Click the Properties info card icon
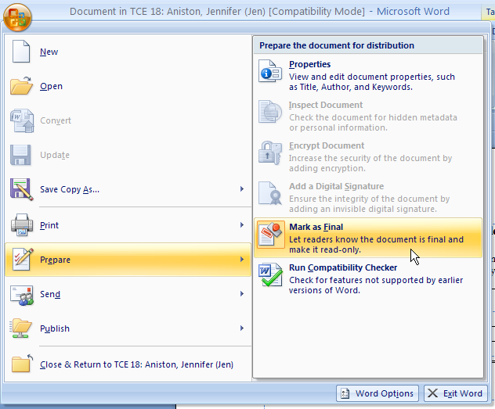Image resolution: width=495 pixels, height=409 pixels. 270,71
